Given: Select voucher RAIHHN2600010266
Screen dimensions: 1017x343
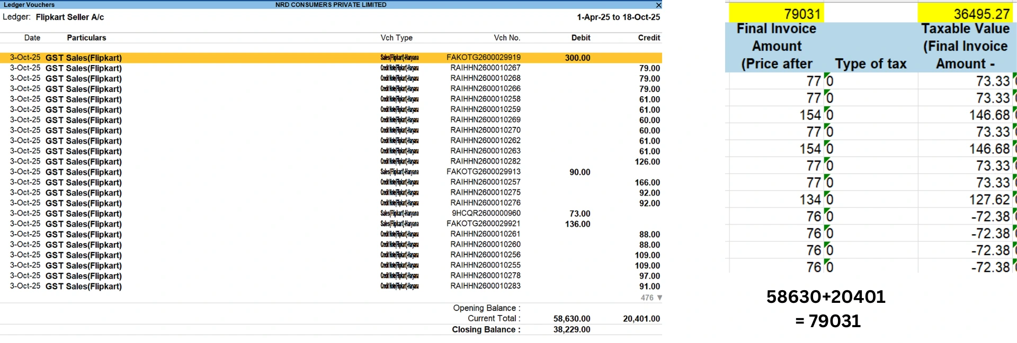Looking at the screenshot, I should click(x=331, y=89).
